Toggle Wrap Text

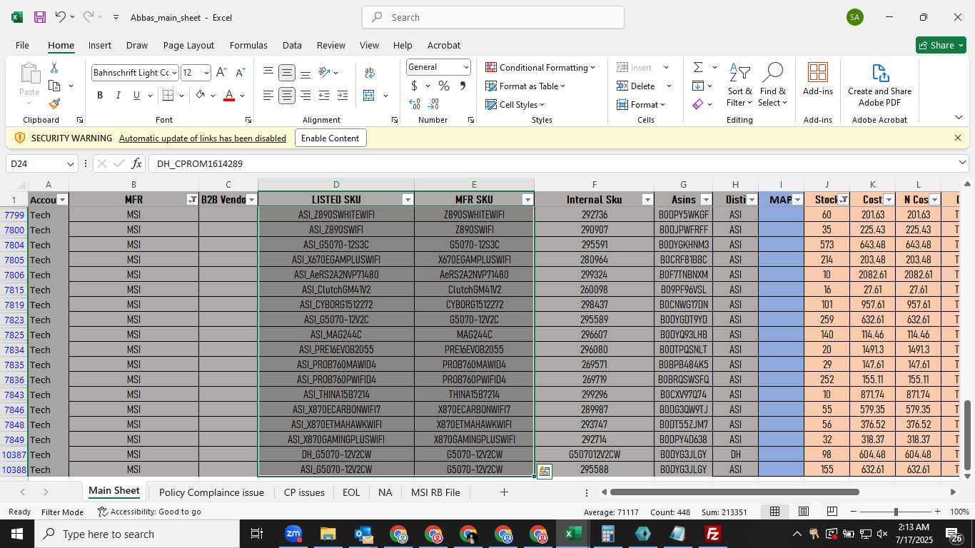coord(370,72)
